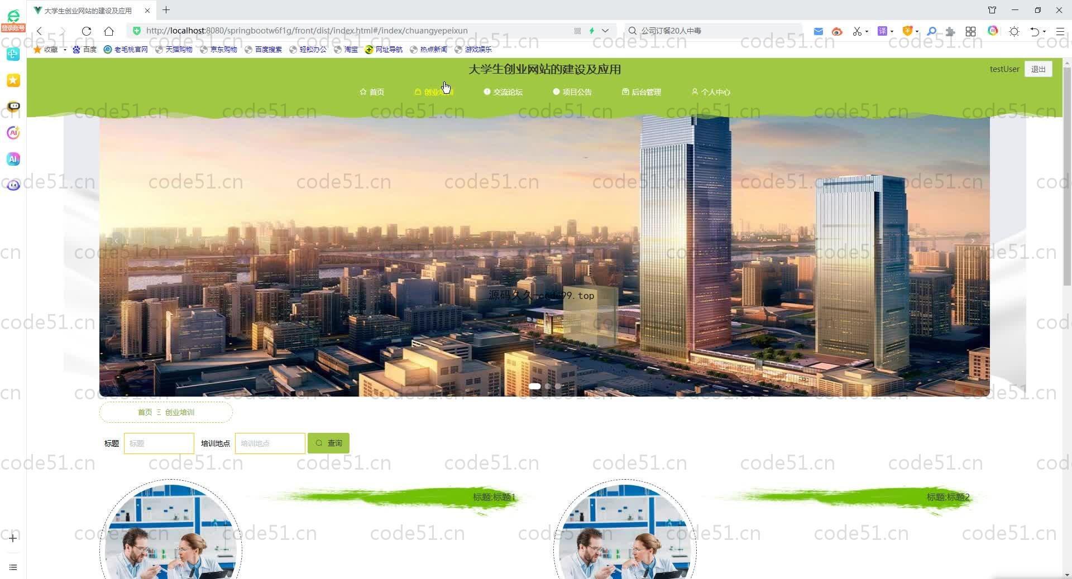Open the square blue AI sidebar icon
The width and height of the screenshot is (1072, 579).
tap(13, 159)
